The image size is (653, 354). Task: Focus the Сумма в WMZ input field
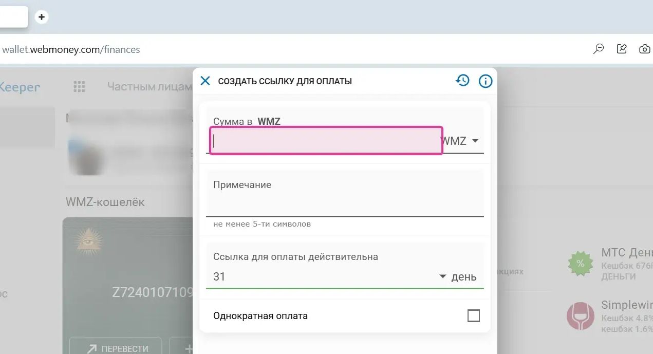click(x=326, y=141)
